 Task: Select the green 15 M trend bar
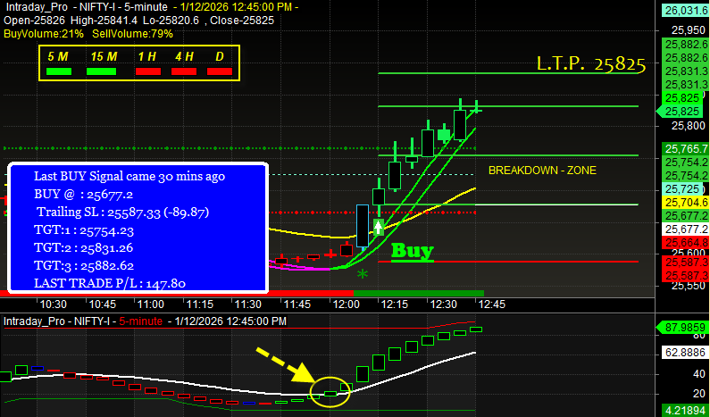(x=102, y=71)
